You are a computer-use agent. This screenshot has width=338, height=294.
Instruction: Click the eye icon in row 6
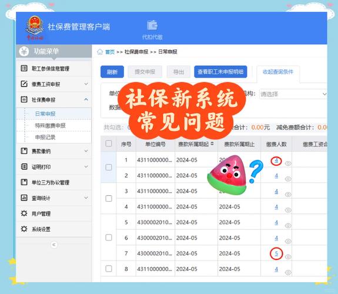288,241
